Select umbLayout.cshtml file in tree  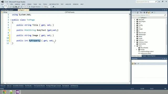(146, 53)
